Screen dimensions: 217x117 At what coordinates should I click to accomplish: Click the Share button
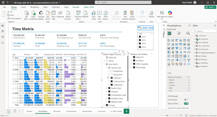[210, 7]
